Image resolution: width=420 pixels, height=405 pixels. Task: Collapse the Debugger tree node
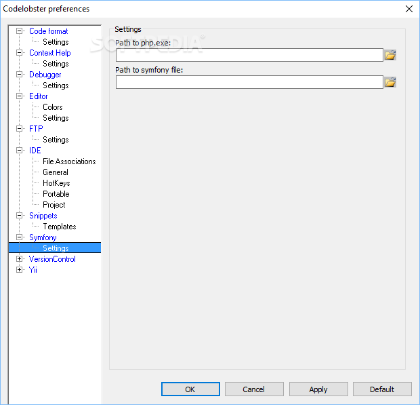coord(19,75)
